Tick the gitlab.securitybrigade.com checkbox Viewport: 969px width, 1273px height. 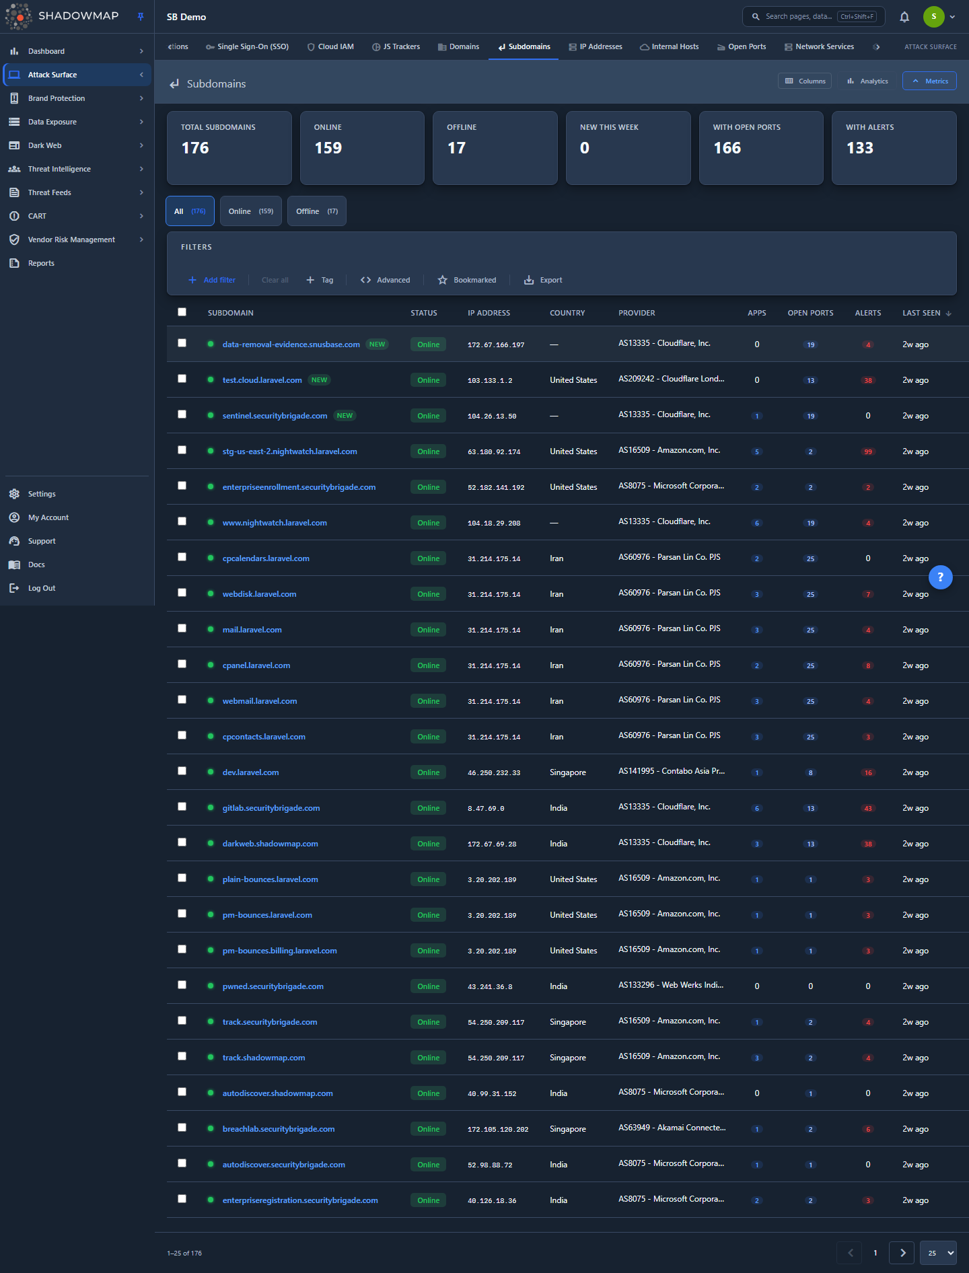coord(182,807)
